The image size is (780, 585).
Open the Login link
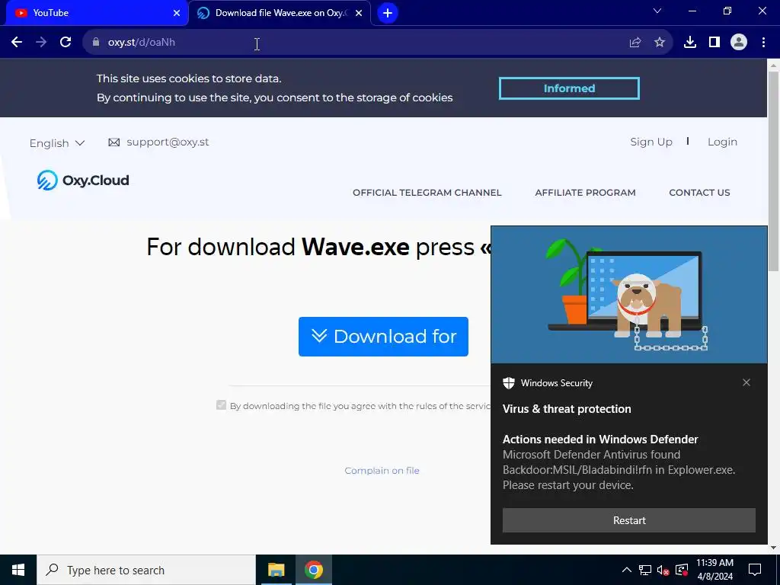coord(722,142)
